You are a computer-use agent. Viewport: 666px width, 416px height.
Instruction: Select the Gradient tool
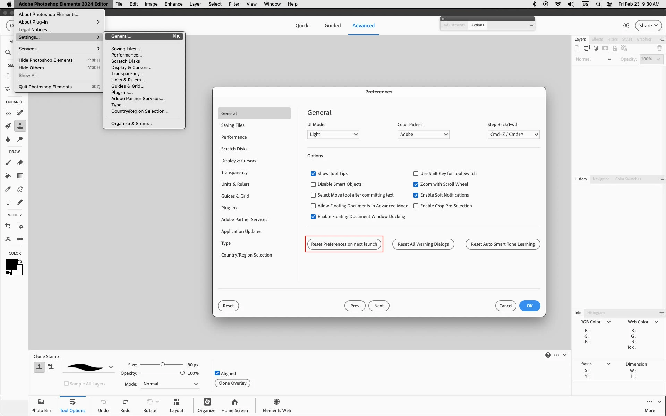coord(20,176)
